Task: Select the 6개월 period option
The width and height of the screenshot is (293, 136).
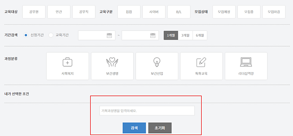Action: pyautogui.click(x=200, y=35)
